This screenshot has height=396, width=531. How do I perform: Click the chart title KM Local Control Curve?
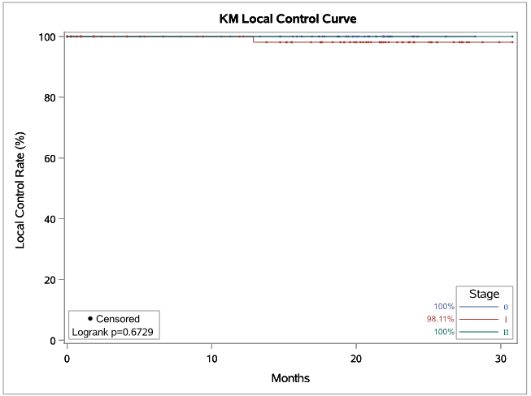coord(288,17)
